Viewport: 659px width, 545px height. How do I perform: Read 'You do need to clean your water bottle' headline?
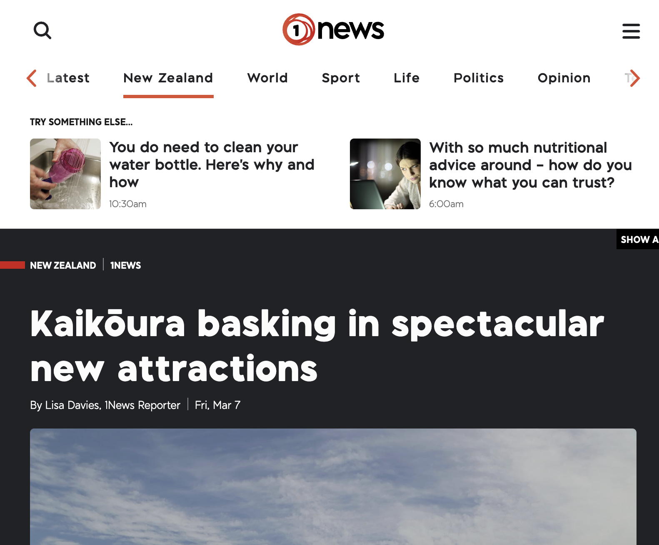pyautogui.click(x=212, y=165)
